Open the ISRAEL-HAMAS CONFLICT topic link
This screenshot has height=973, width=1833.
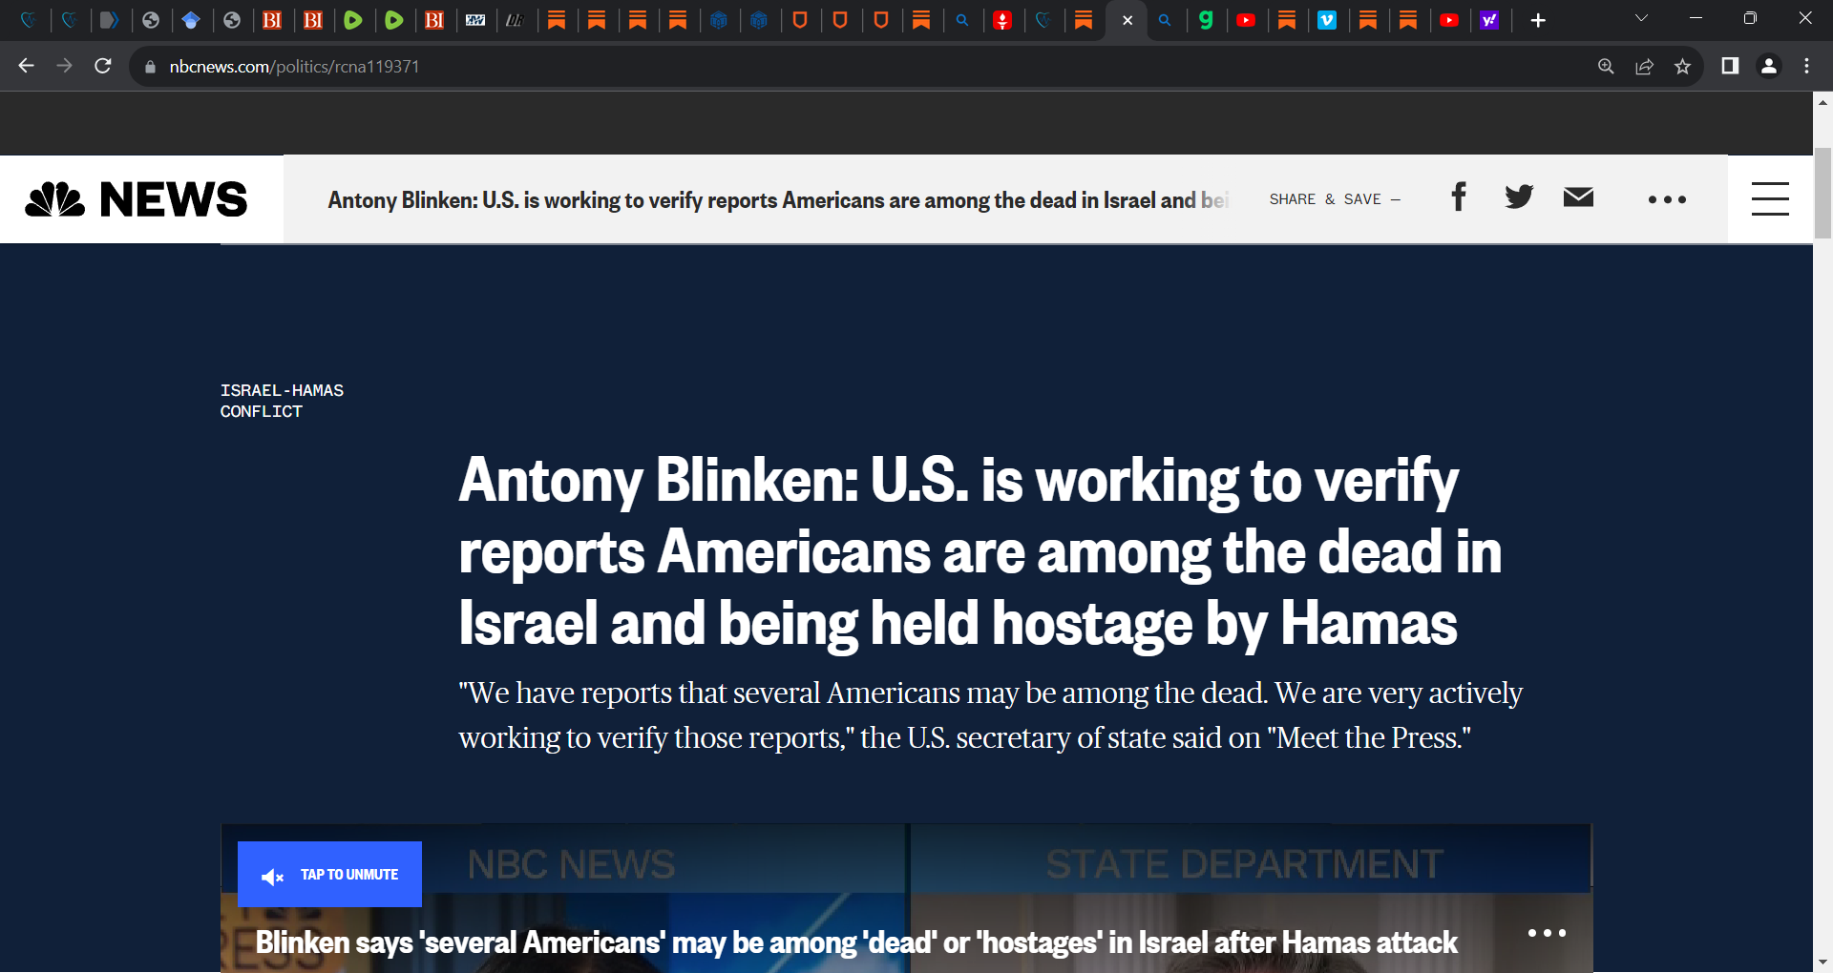282,401
